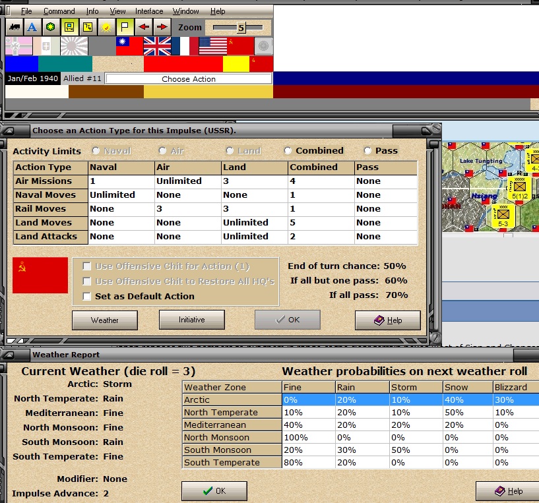
Task: Select the French tricolor flag
Action: coord(185,46)
